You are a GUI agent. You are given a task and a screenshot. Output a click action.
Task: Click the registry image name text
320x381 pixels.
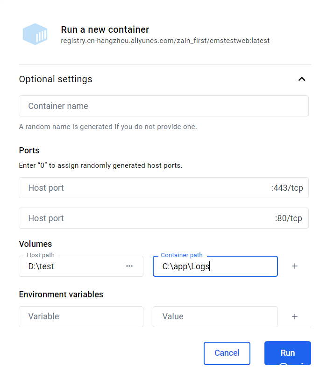click(x=165, y=41)
